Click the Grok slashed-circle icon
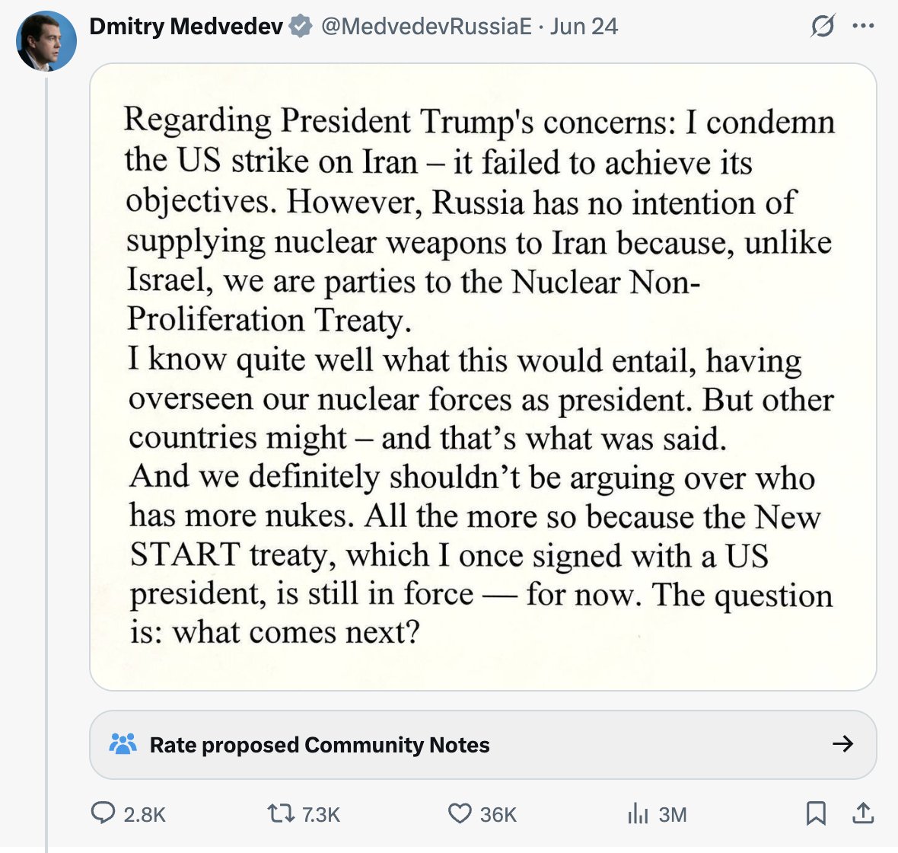The image size is (898, 853). [x=823, y=26]
